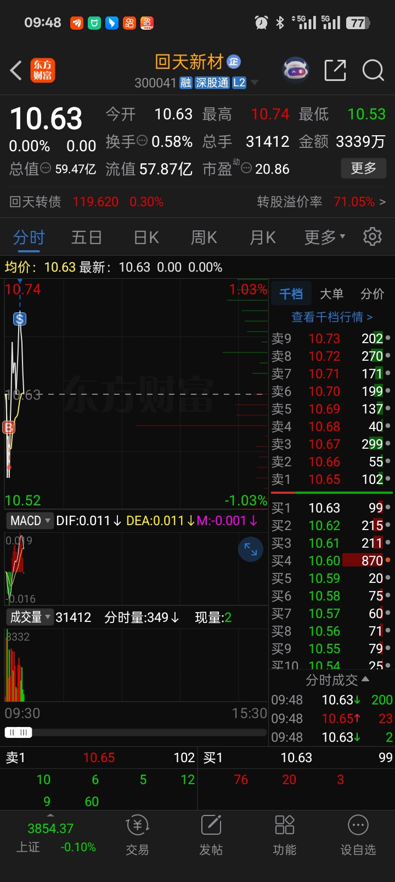Tap the B buy marker on chart

[8, 427]
